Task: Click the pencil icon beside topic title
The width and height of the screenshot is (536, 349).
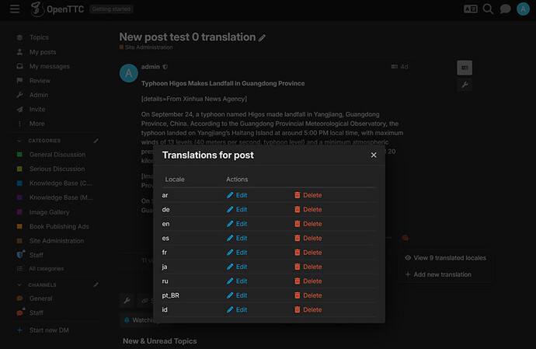Action: coord(262,38)
